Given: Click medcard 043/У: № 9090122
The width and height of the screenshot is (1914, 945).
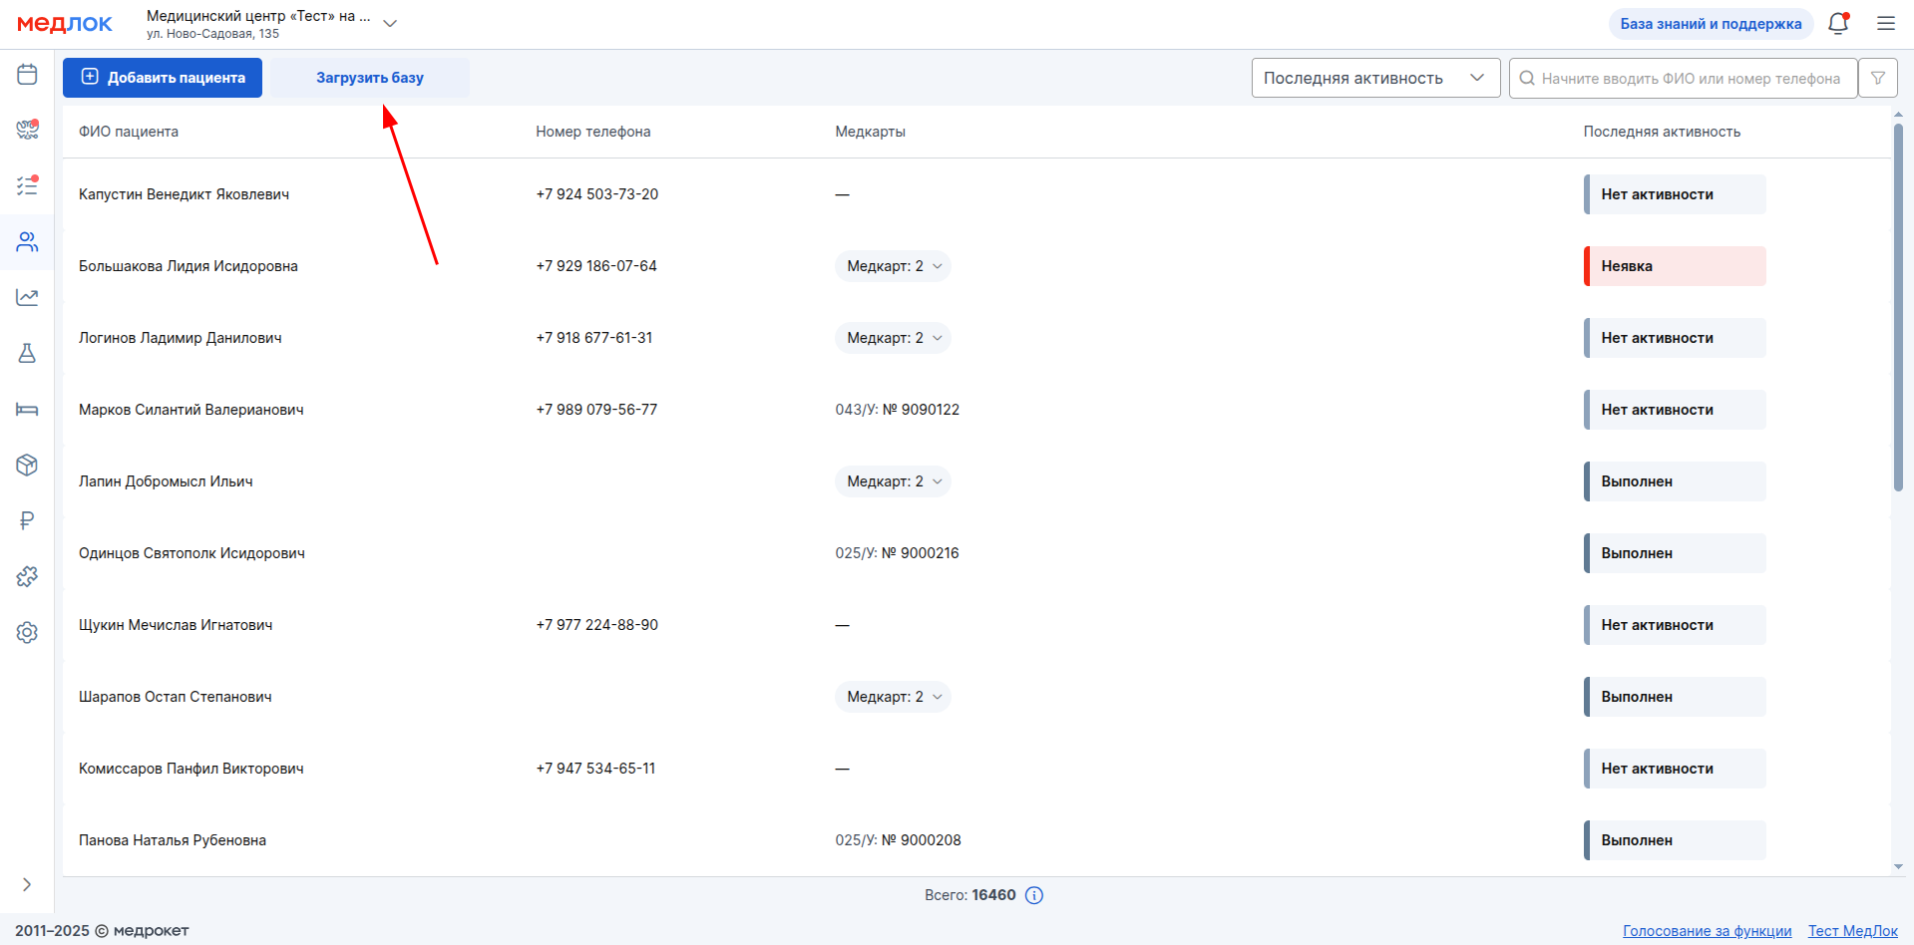Looking at the screenshot, I should tap(898, 410).
